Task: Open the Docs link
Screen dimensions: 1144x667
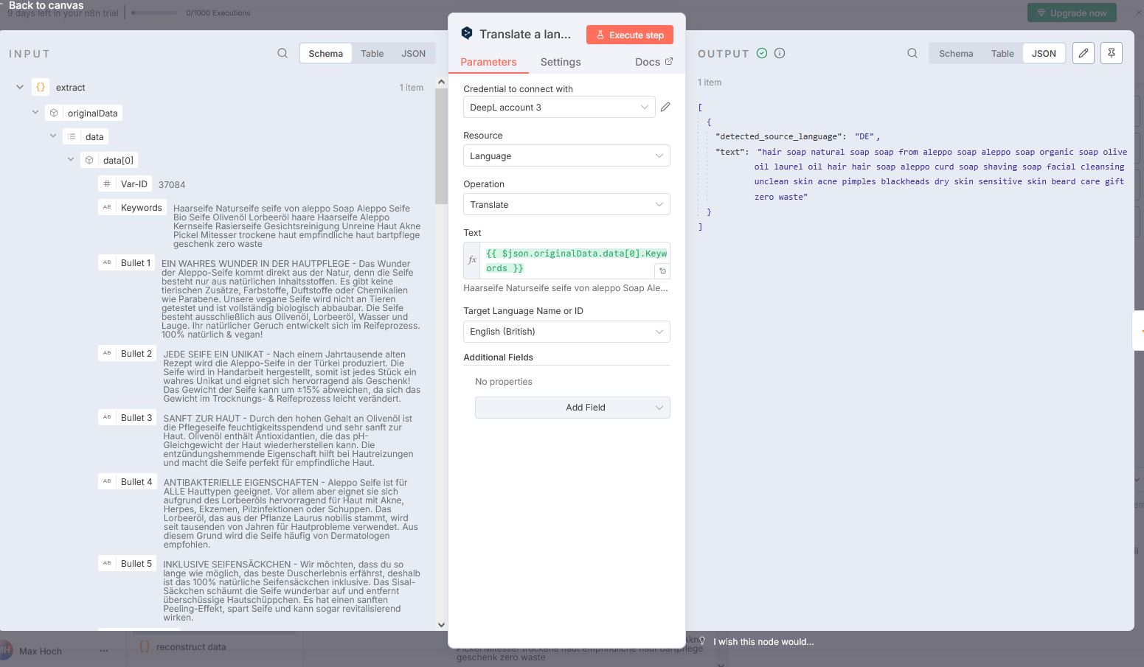Action: point(654,62)
